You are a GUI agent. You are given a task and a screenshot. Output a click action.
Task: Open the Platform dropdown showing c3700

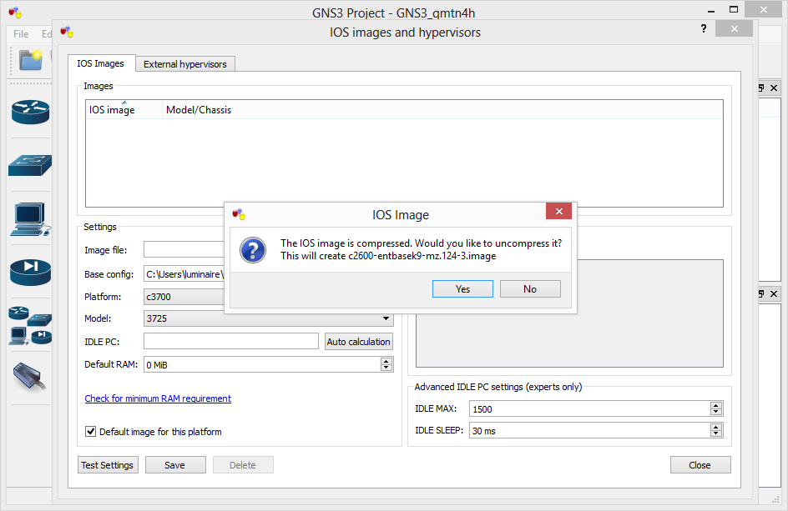[184, 297]
